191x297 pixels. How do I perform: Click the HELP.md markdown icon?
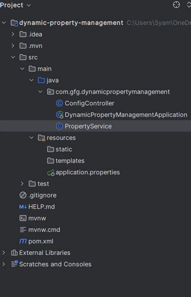pos(23,207)
